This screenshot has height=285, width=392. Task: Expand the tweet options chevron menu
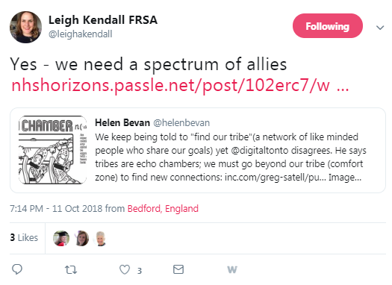380,28
